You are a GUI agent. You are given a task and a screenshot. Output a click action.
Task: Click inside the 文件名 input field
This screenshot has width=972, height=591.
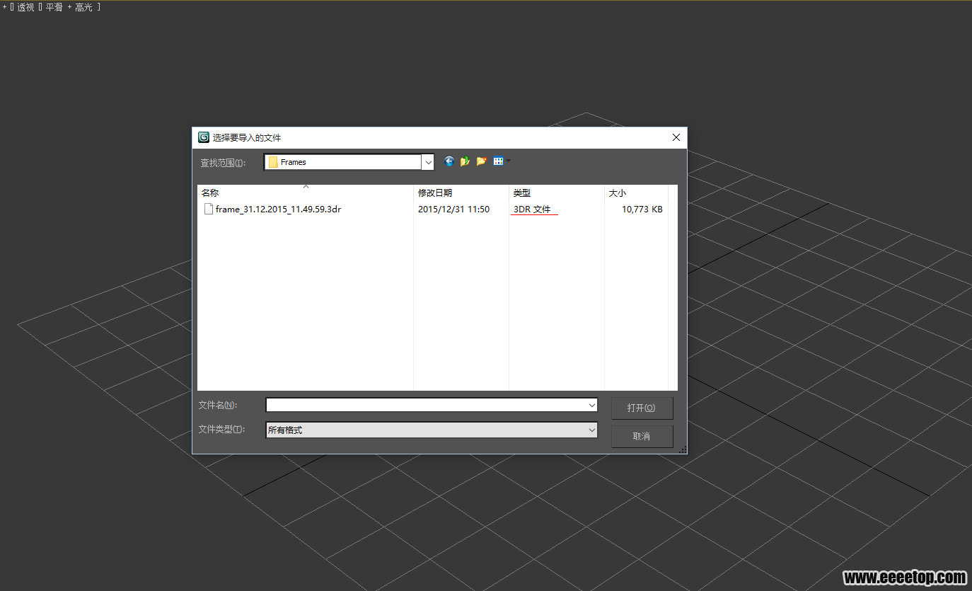pos(426,406)
